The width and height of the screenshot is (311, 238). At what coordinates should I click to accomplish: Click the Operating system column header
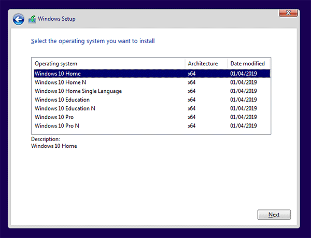click(108, 63)
